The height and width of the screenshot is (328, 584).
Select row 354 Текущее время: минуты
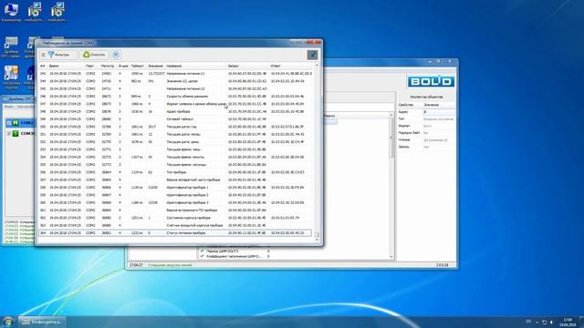click(175, 157)
